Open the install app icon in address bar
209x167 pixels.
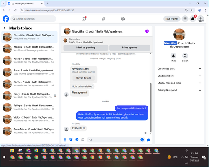click(186, 10)
